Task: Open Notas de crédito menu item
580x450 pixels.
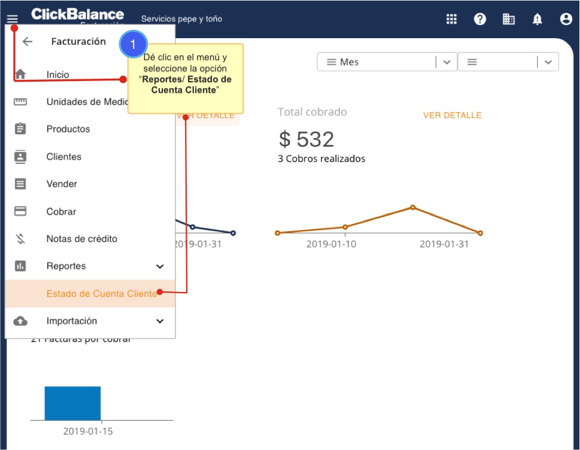Action: coord(82,239)
